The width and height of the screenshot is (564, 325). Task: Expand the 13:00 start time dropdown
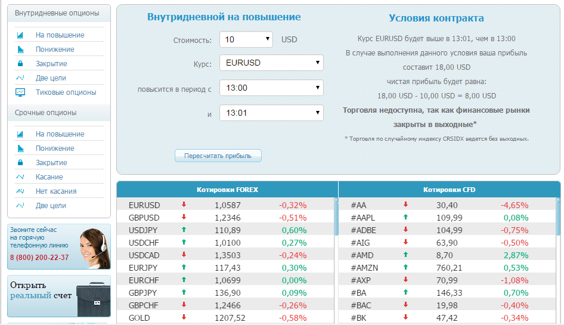coord(272,88)
